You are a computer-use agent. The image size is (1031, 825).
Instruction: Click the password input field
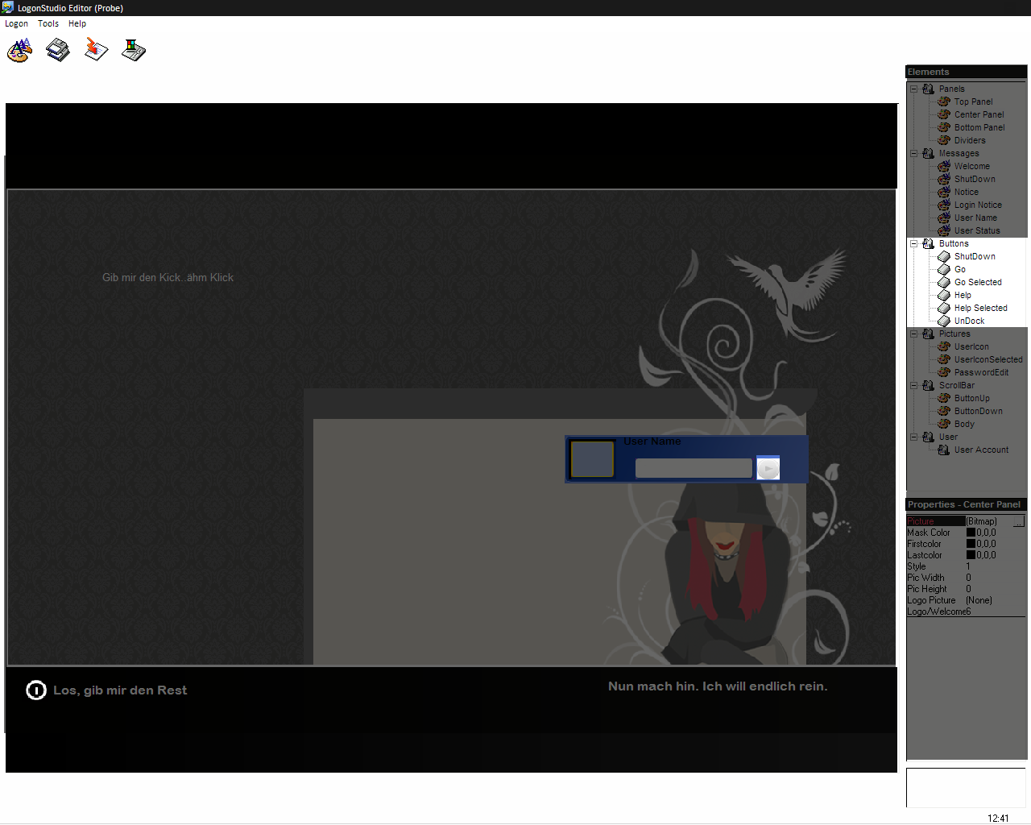[693, 468]
